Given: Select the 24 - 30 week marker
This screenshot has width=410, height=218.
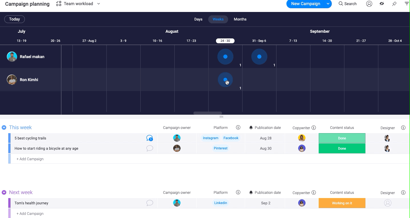Looking at the screenshot, I should click(225, 41).
